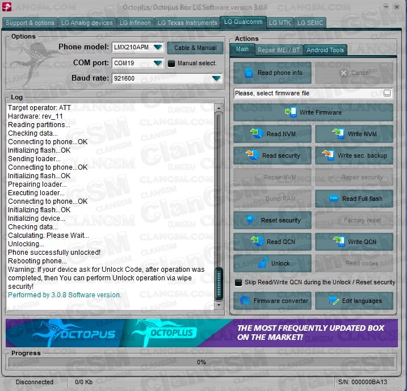This screenshot has width=407, height=391.
Task: Click the Write Firmware phone icon
Action: tap(291, 112)
